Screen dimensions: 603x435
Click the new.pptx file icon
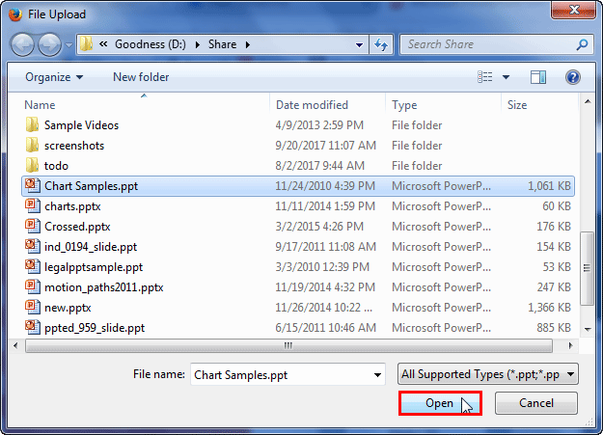tap(32, 307)
